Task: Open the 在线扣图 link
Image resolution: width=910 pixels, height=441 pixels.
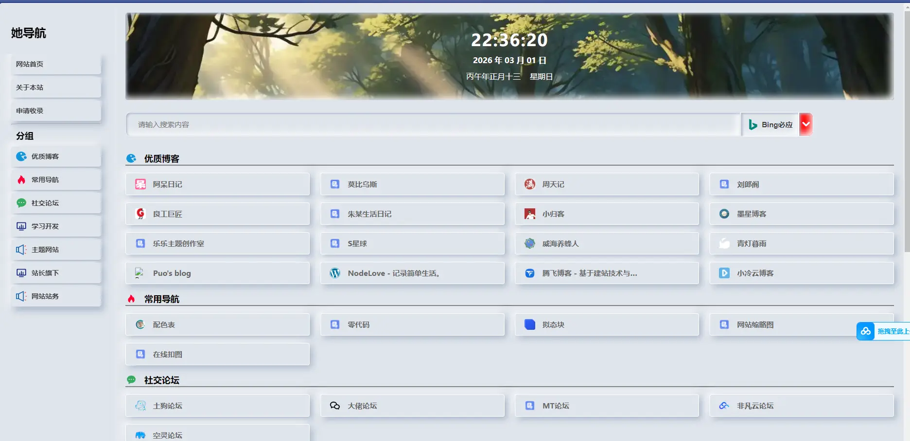Action: (x=218, y=355)
